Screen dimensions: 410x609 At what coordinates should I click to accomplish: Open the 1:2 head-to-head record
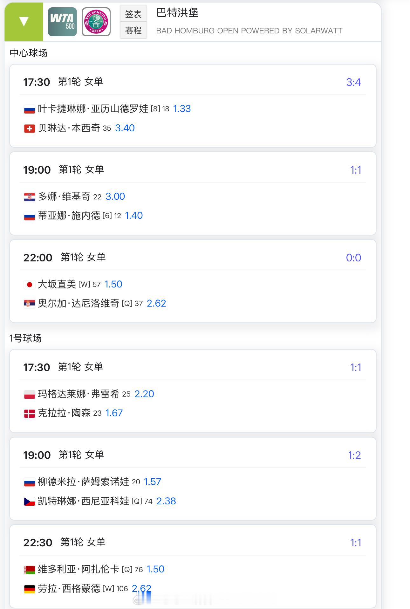pos(354,455)
